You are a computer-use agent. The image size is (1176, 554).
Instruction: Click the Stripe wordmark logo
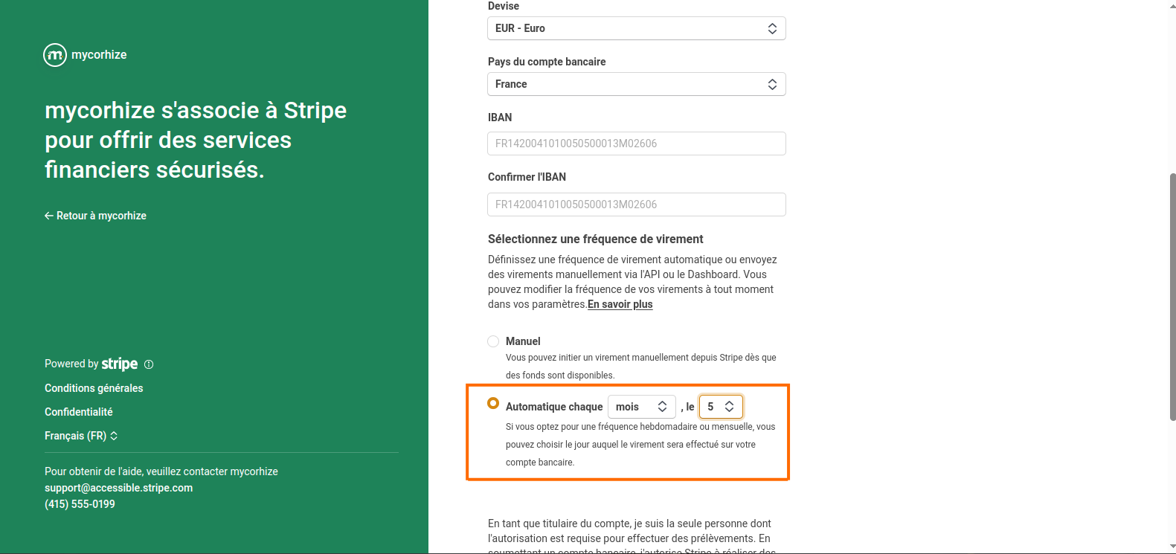[120, 364]
